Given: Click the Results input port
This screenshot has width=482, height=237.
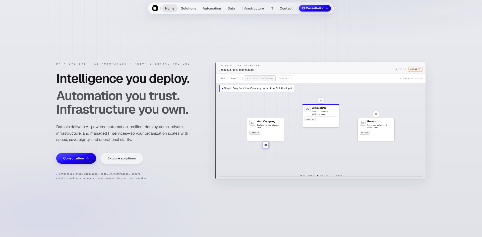Looking at the screenshot, I should (x=376, y=114).
